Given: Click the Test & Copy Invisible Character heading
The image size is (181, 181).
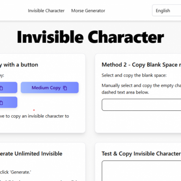Looking at the screenshot, I should tap(141, 154).
